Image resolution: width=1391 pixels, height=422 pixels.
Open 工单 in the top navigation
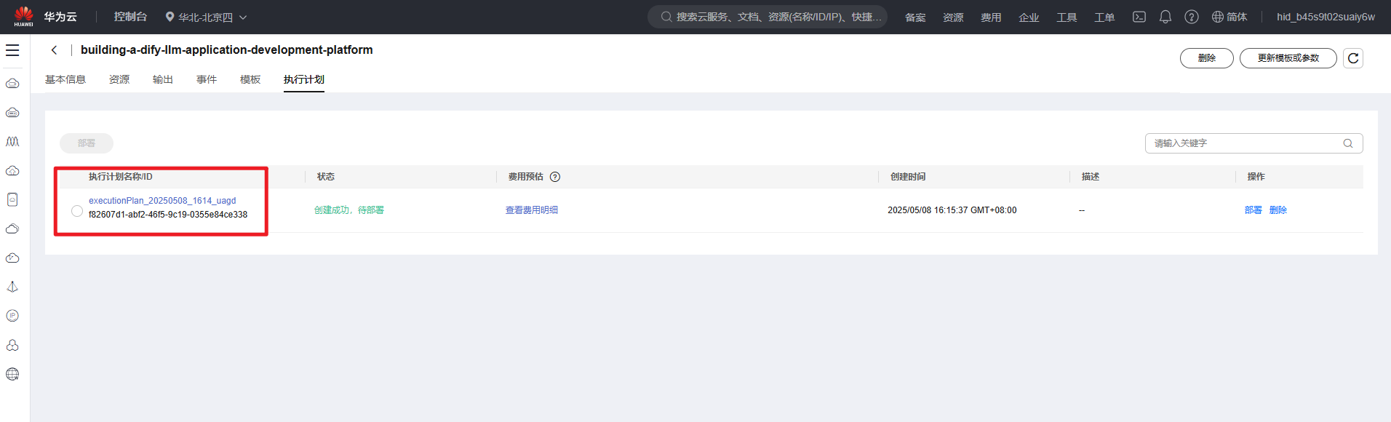1104,17
